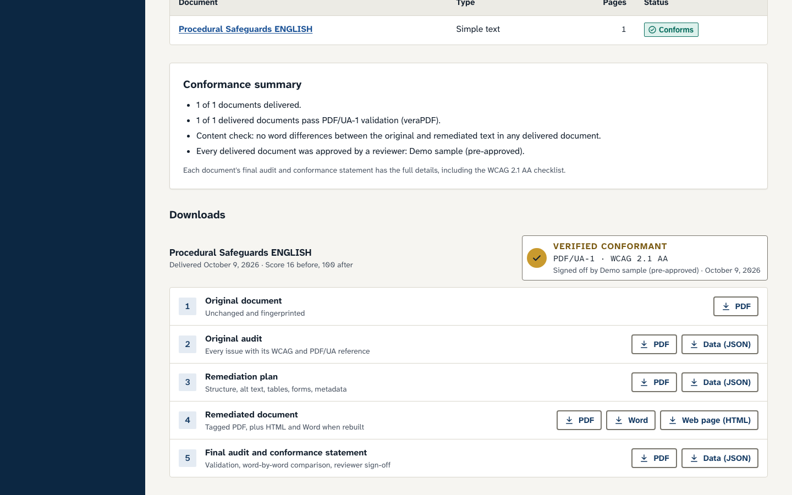Click 'Procedural Safeguards ENGLISH' heading under Downloads

(240, 253)
